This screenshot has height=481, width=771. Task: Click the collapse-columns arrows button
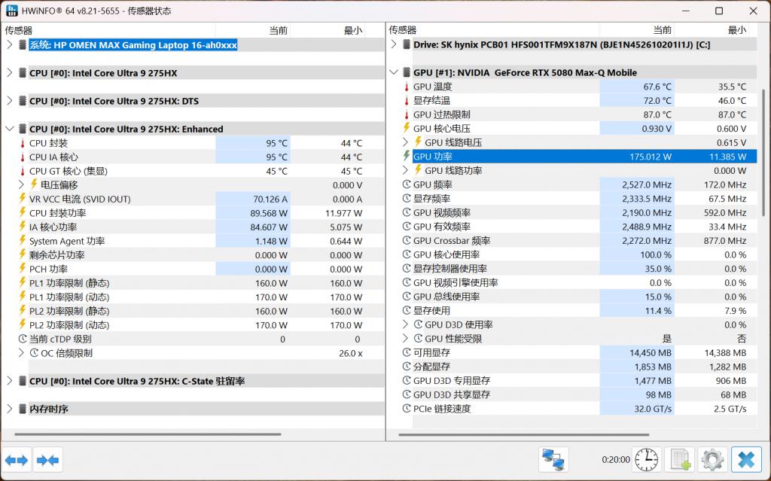47,461
